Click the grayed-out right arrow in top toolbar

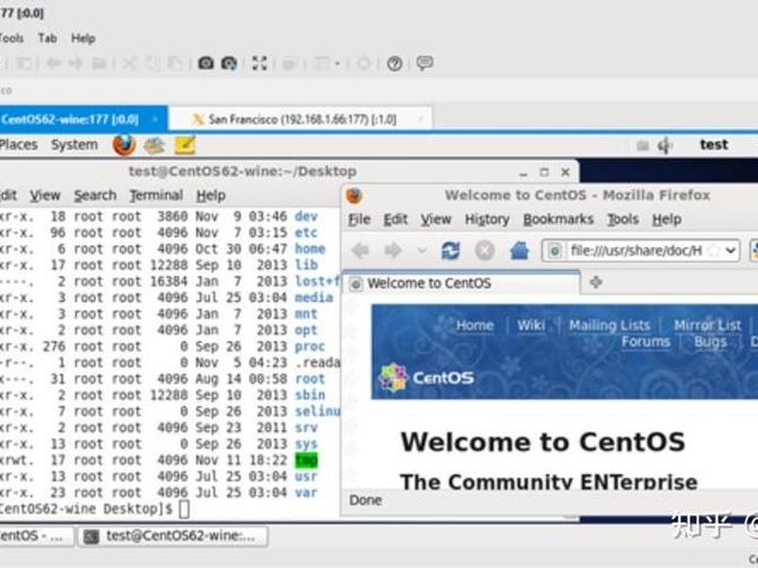(76, 63)
